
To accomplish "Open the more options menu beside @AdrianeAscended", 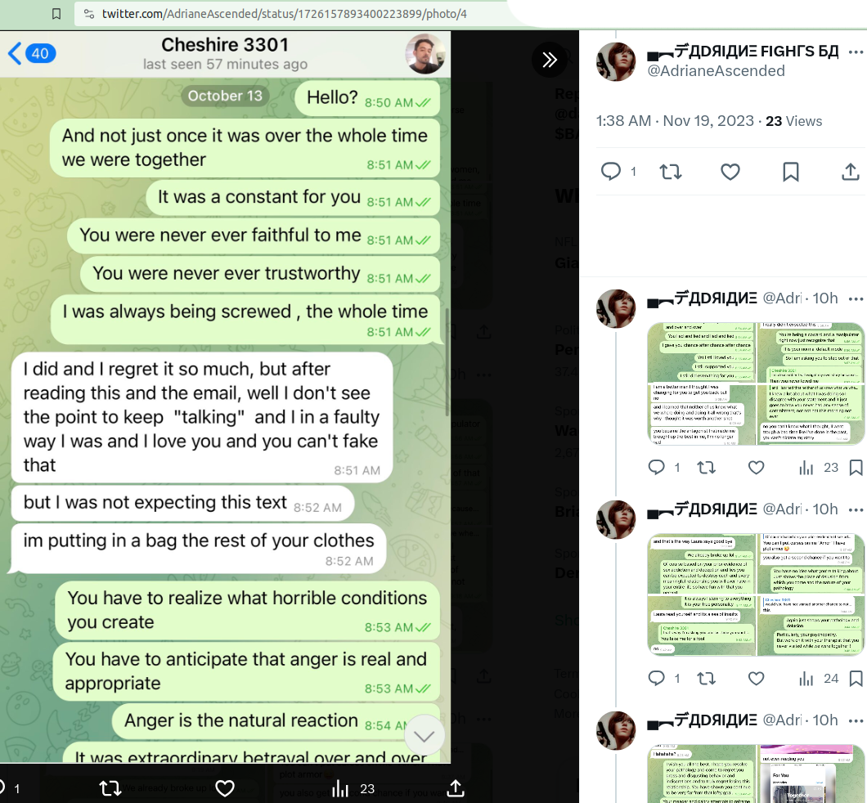I will (x=856, y=52).
